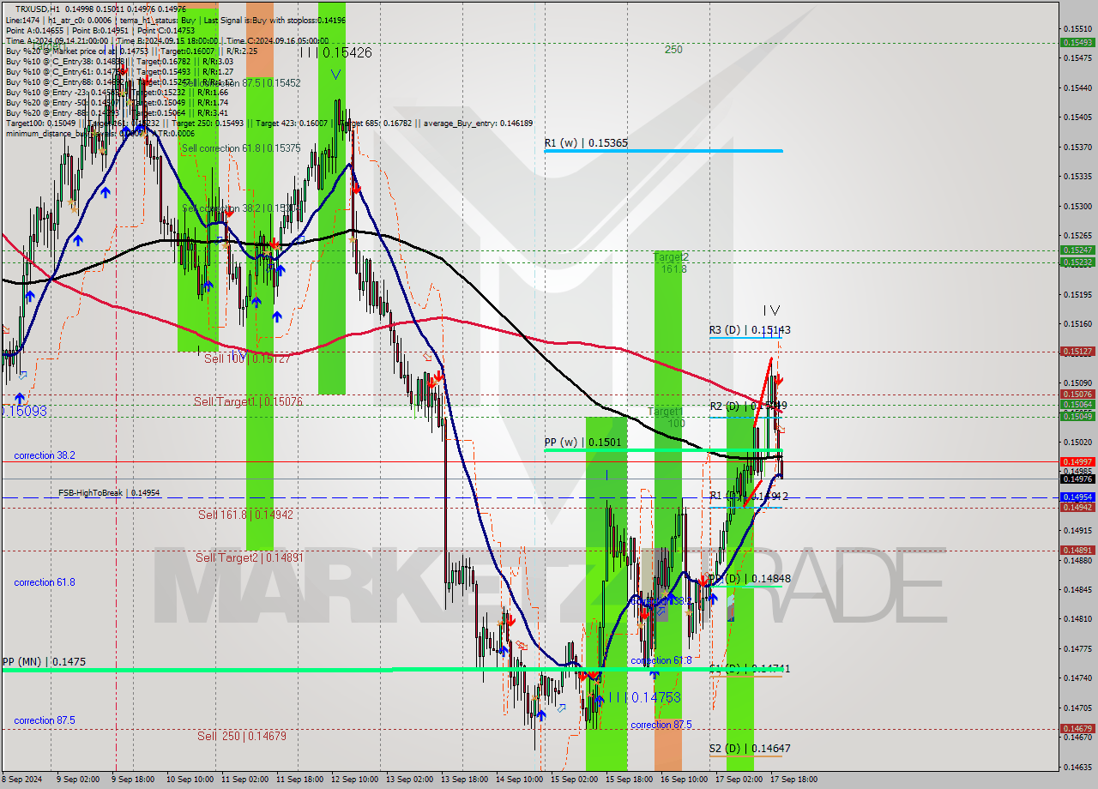This screenshot has height=789, width=1098.
Task: Click the '16 Sep 10:00' time axis label
Action: point(684,780)
